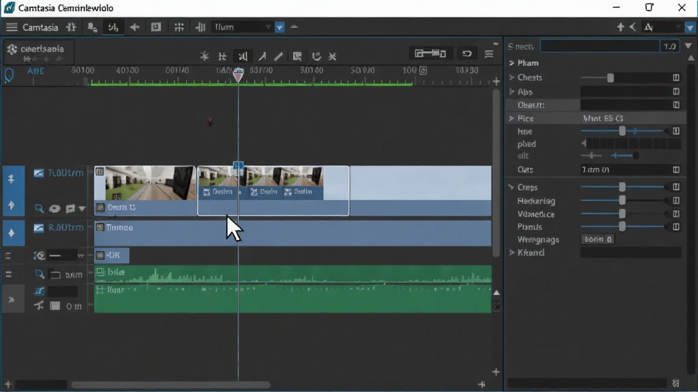This screenshot has width=698, height=392.
Task: Click the grid icon in top toolbar
Action: point(179,27)
